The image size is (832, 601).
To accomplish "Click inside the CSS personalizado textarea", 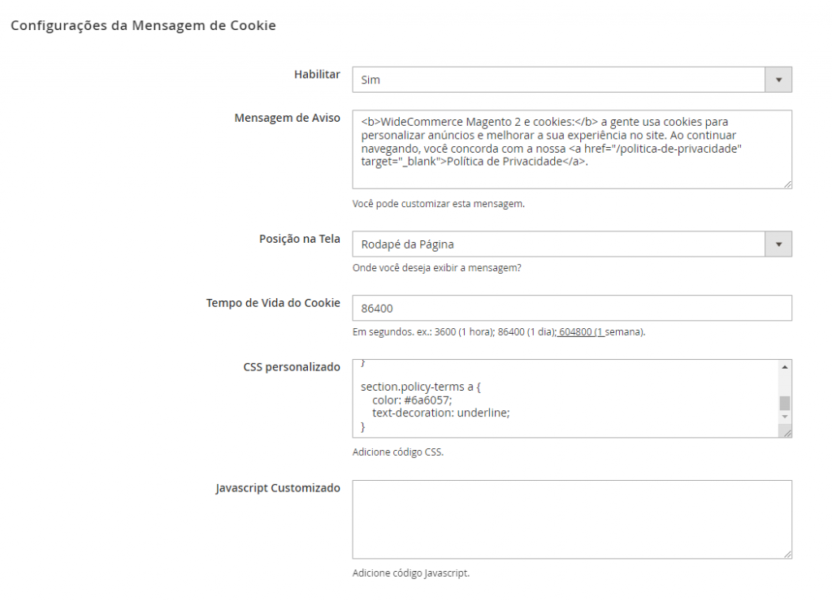I will [565, 399].
